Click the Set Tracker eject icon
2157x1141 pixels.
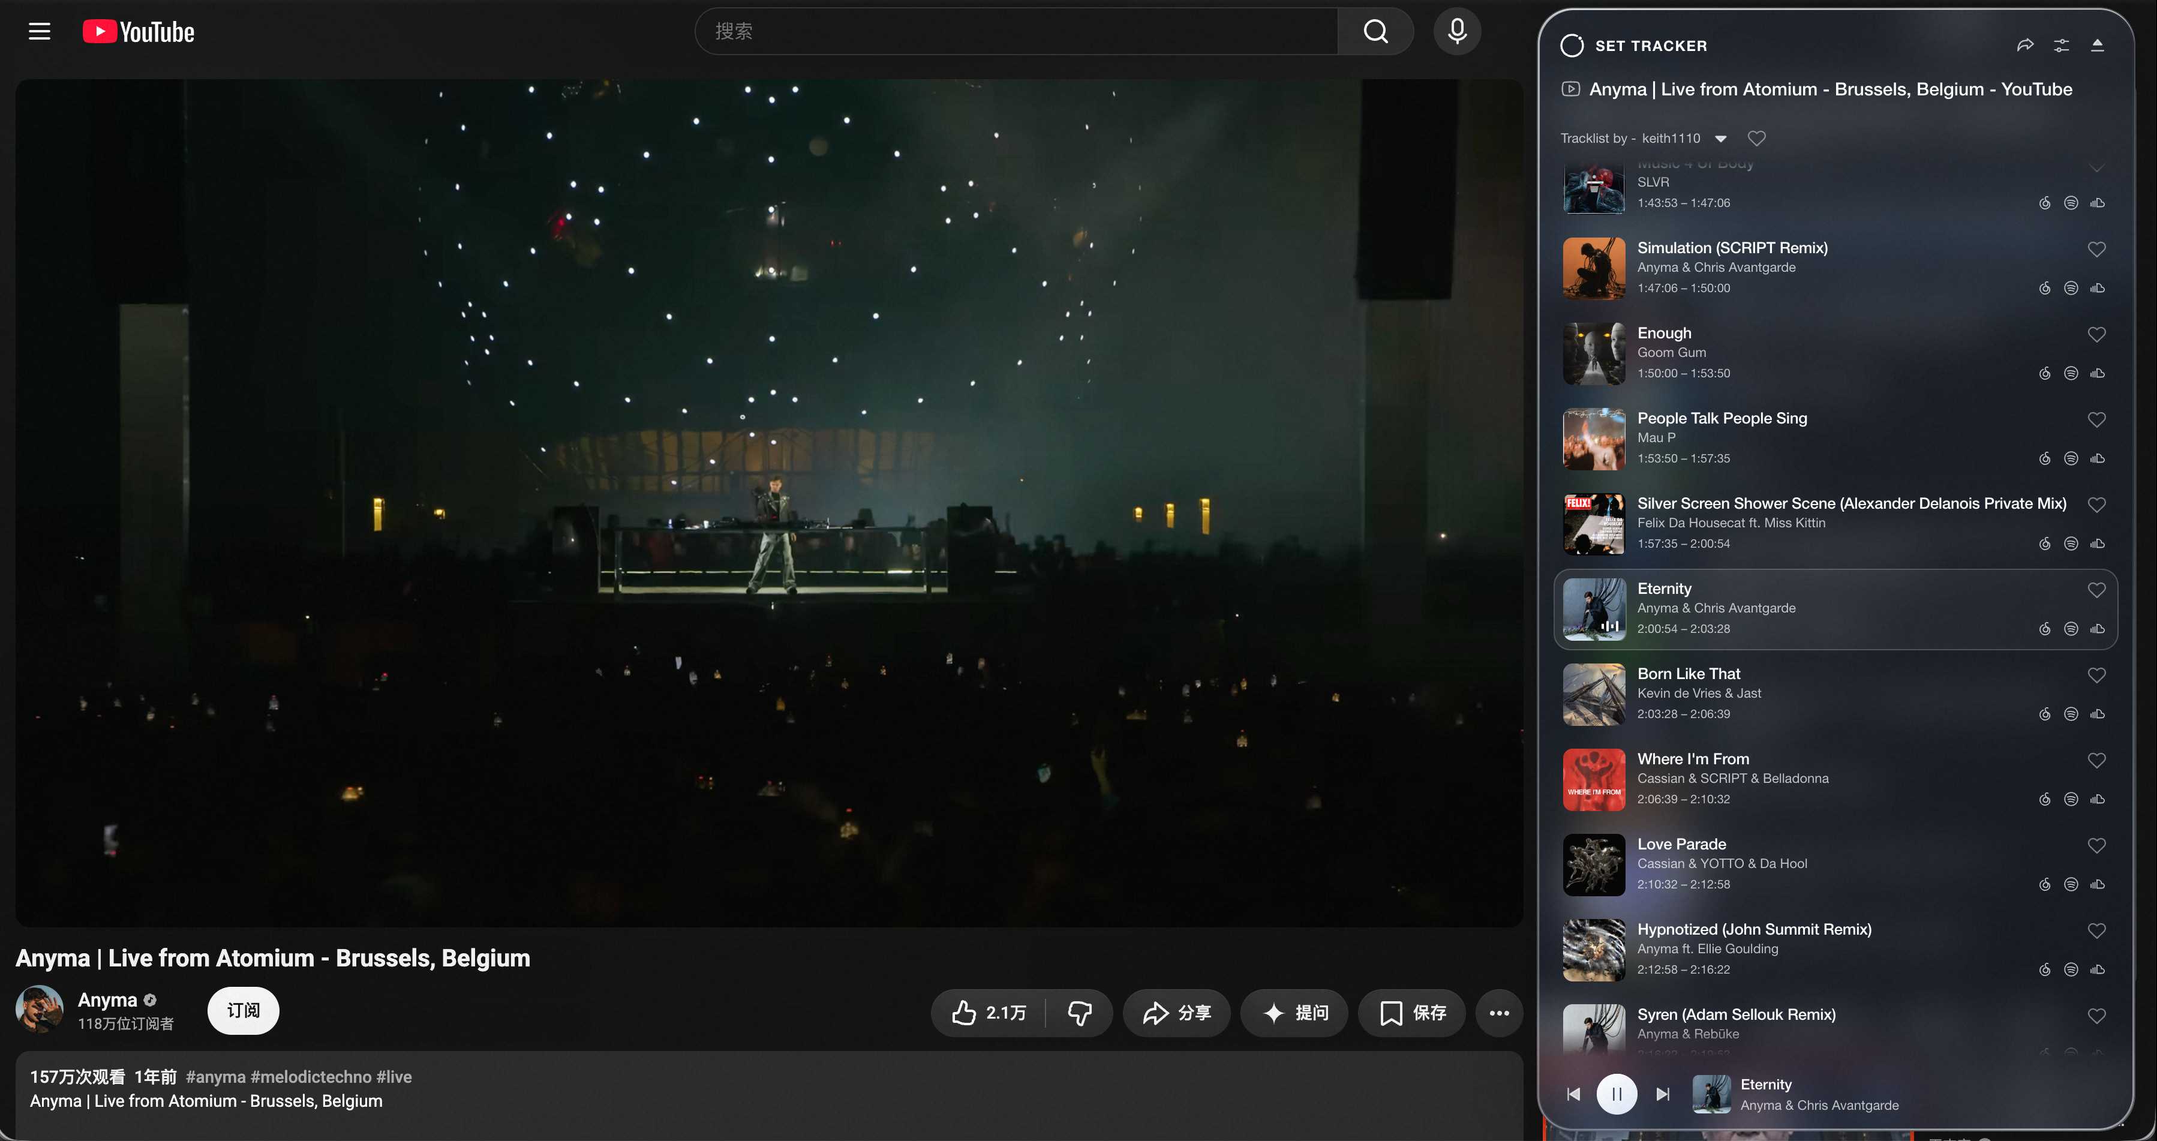tap(2096, 45)
